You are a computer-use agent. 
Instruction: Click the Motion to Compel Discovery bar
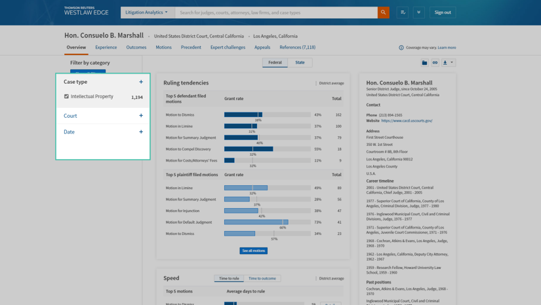pyautogui.click(x=249, y=149)
